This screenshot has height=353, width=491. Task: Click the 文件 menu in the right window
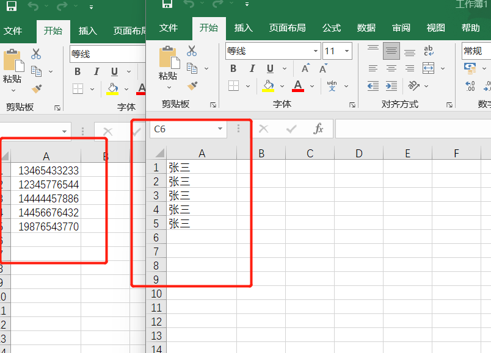pyautogui.click(x=169, y=27)
